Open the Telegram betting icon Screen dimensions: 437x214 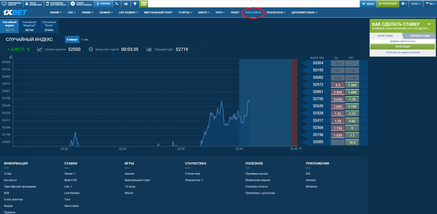(x=73, y=4)
